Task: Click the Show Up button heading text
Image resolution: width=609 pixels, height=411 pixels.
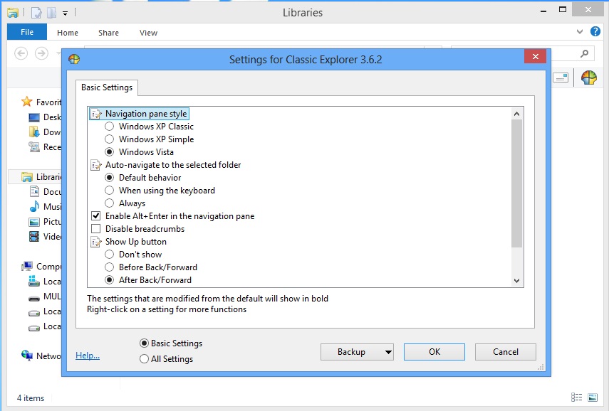Action: (136, 242)
